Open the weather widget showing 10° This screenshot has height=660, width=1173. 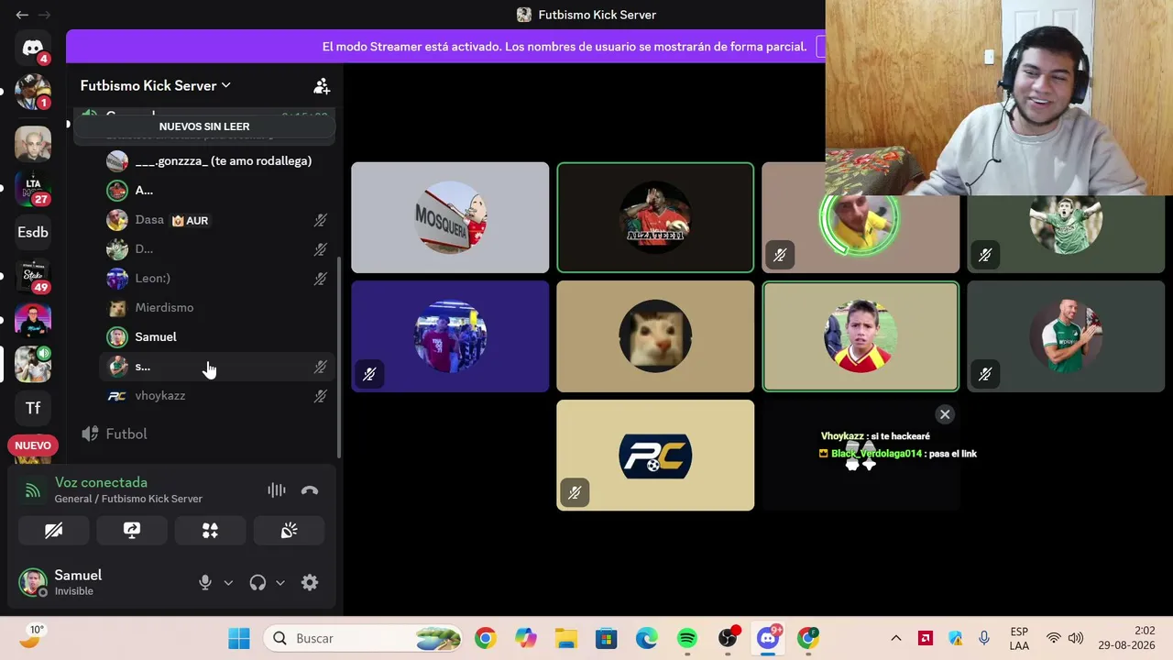[x=32, y=636]
